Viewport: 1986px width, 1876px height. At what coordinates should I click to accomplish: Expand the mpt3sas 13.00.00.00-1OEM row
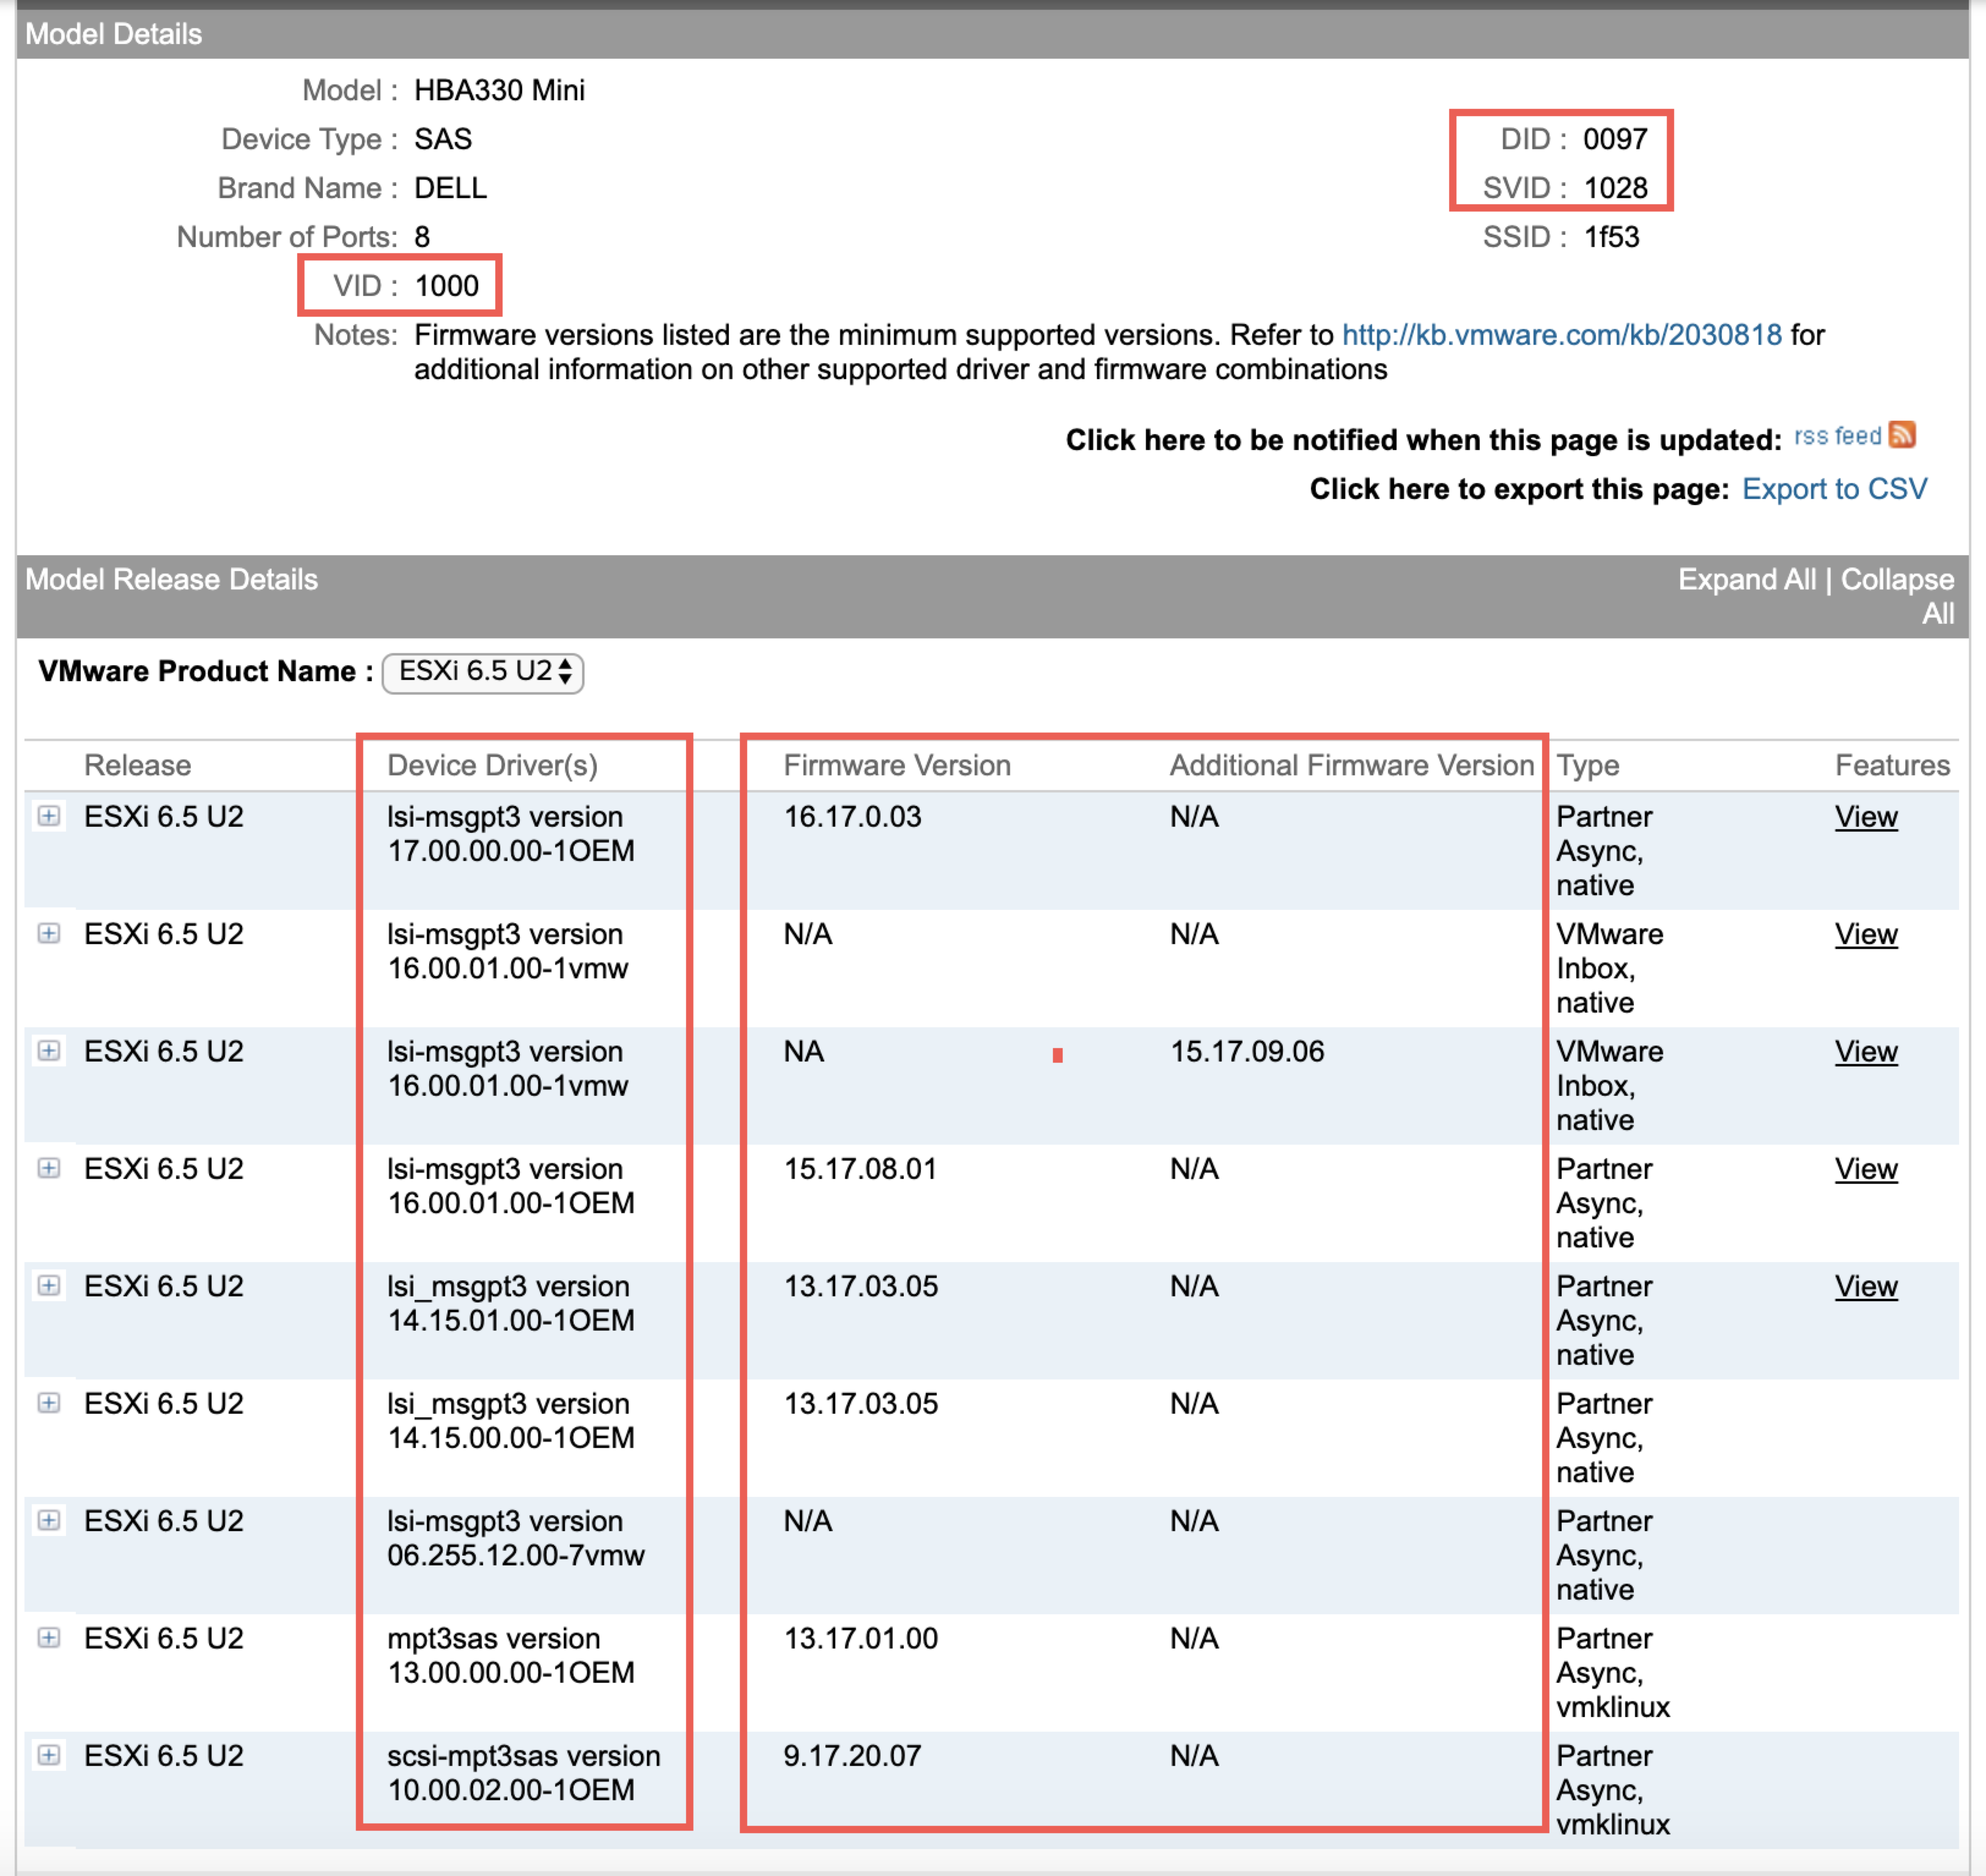[48, 1637]
